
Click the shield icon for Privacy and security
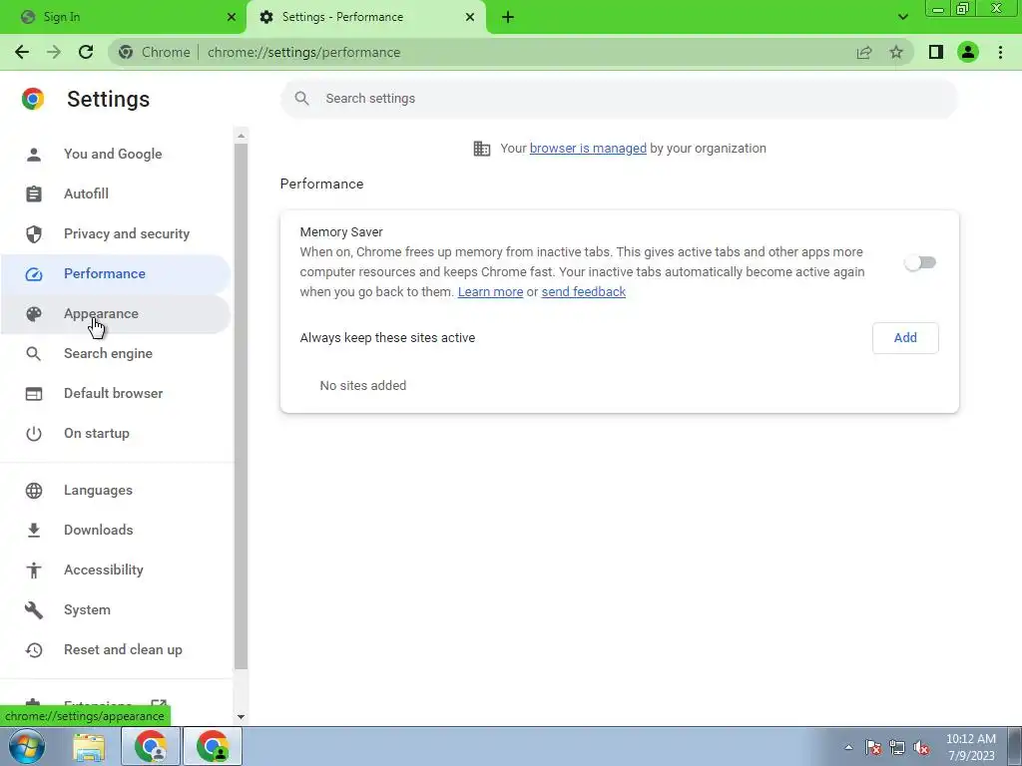click(34, 233)
